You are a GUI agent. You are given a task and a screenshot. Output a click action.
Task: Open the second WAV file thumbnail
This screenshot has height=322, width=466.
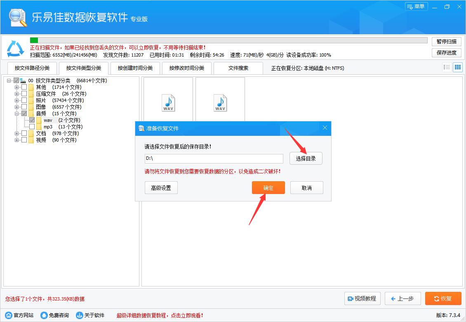[x=220, y=103]
